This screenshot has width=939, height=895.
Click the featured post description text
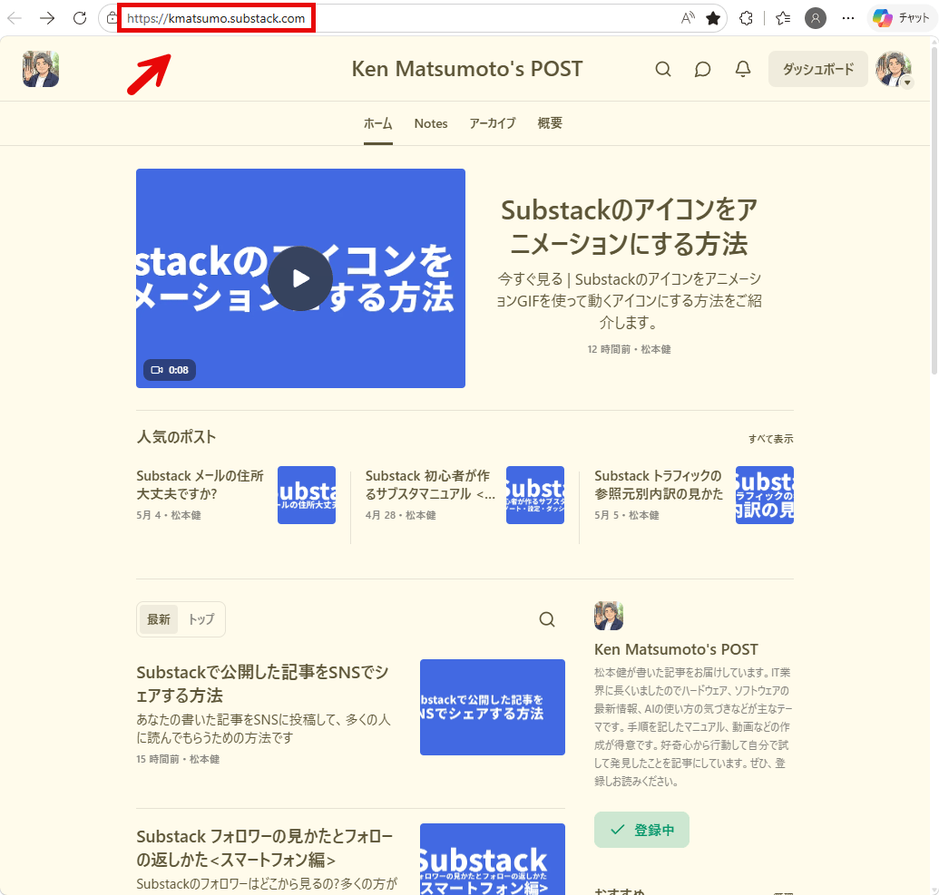coord(629,300)
